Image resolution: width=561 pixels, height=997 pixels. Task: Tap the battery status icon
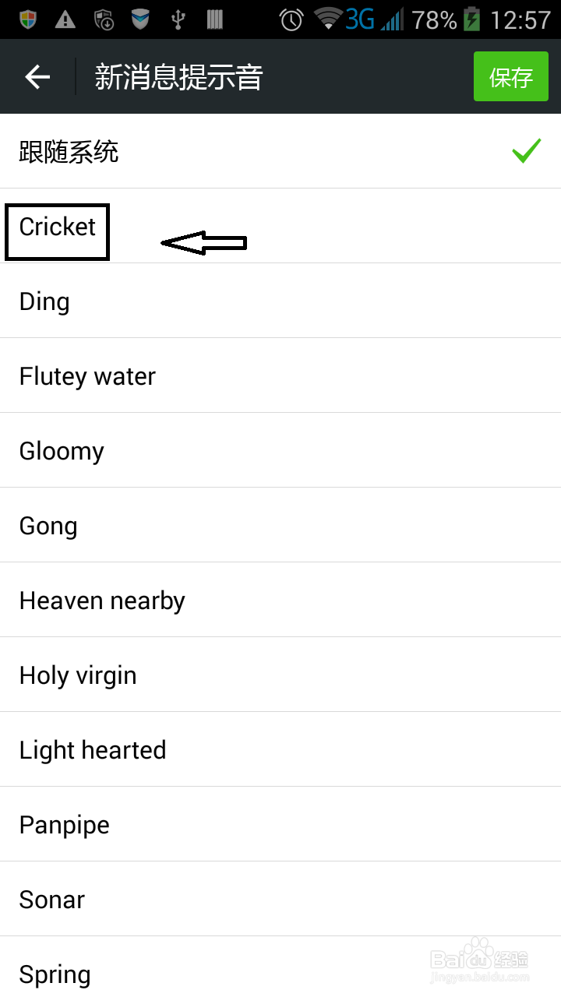(x=472, y=19)
